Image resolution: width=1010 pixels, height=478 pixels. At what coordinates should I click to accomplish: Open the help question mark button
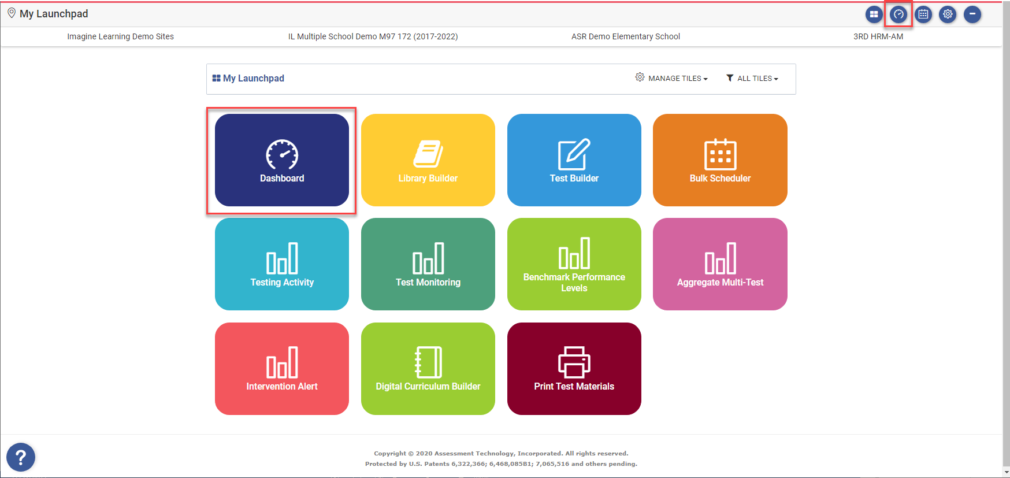click(21, 457)
